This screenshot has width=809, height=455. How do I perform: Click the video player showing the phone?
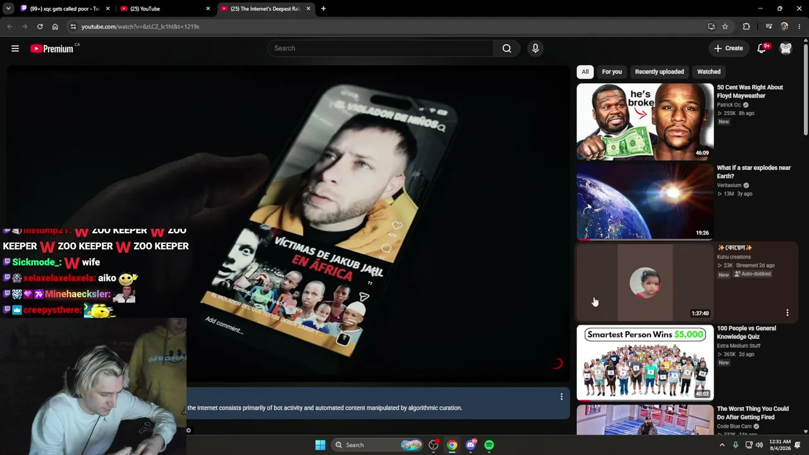(x=288, y=222)
